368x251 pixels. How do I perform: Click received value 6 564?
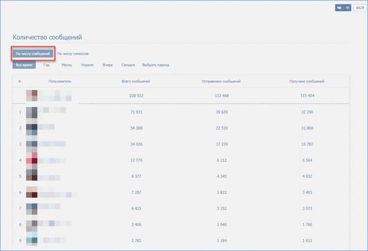coord(307,160)
